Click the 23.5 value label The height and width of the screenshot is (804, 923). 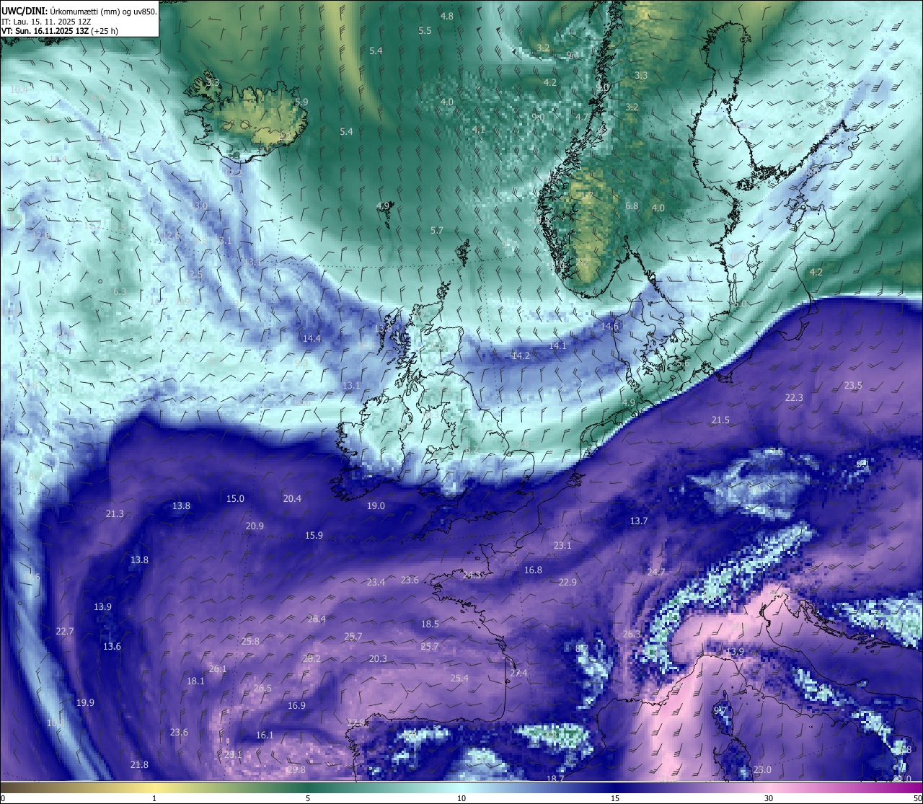click(x=853, y=386)
